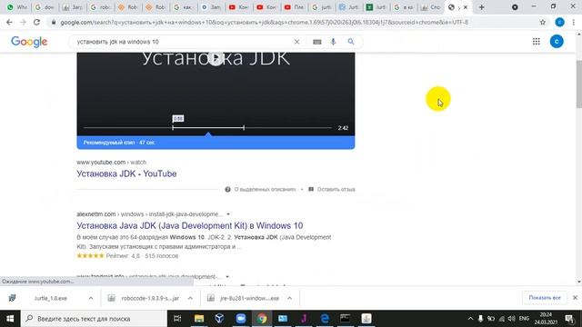Image resolution: width=582 pixels, height=327 pixels.
Task: Click the Chrome address bar URL
Action: (x=264, y=22)
